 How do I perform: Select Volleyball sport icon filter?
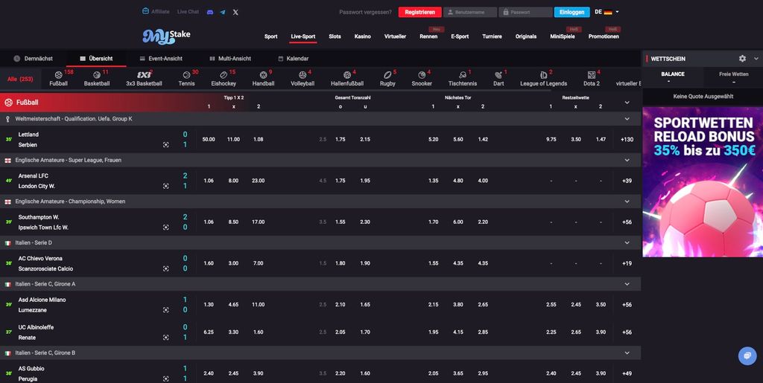[x=303, y=79]
